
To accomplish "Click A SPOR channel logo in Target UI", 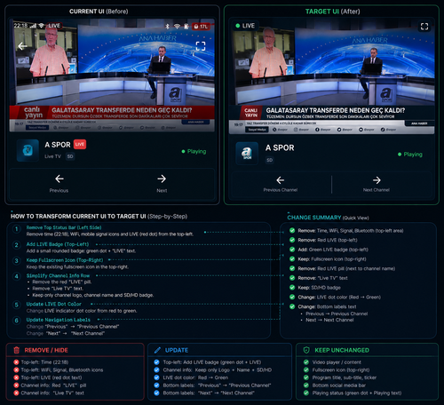I will point(247,153).
